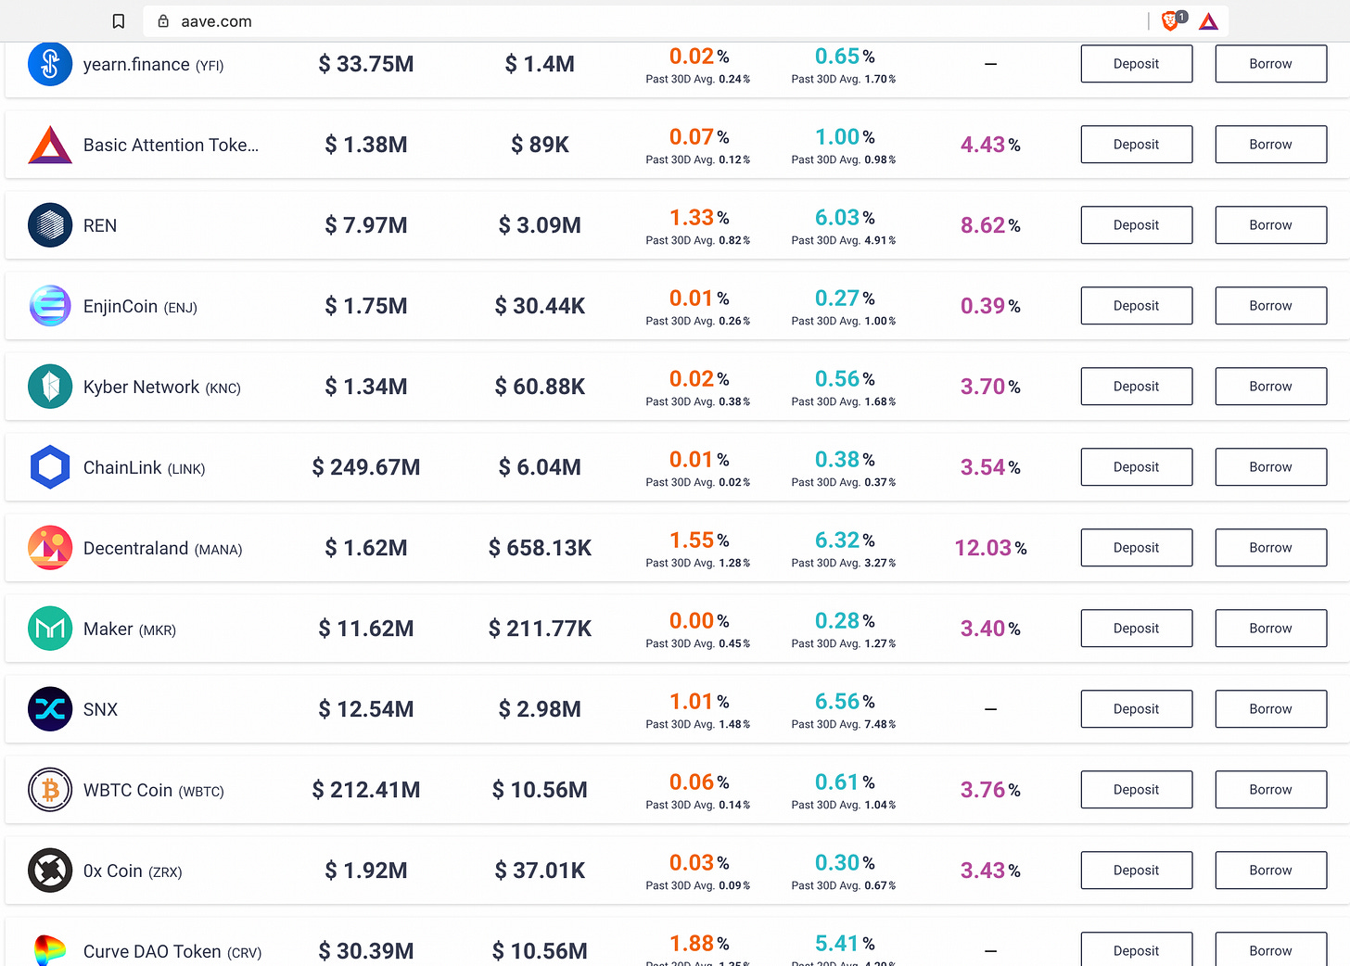Click Maker variable borrow APR 0.28%
This screenshot has width=1350, height=966.
(x=845, y=621)
